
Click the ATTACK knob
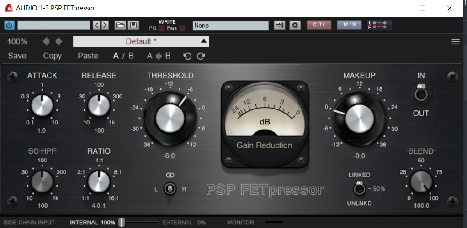(42, 105)
